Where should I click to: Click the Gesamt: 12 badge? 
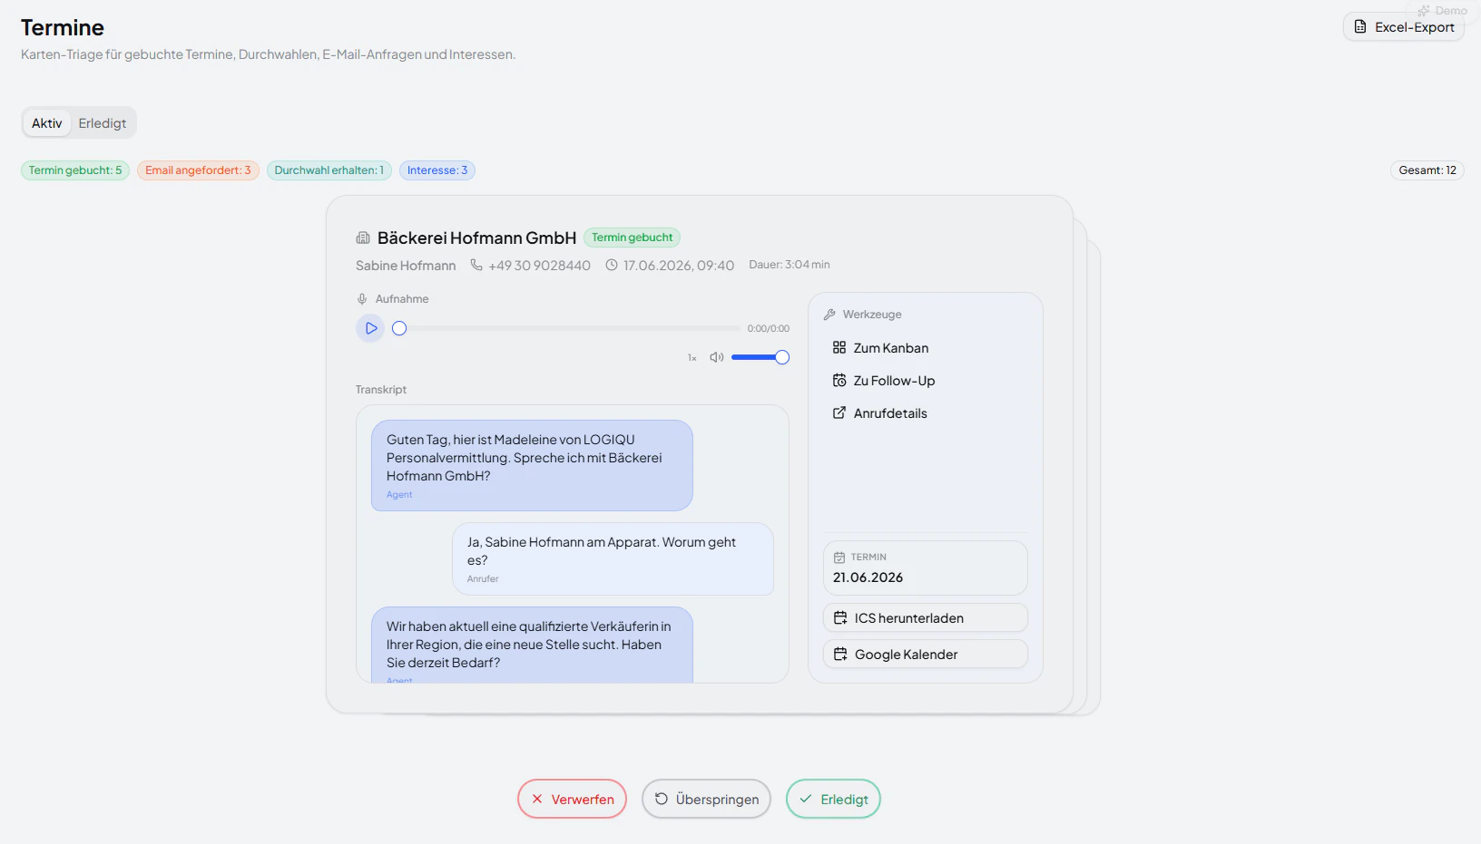pyautogui.click(x=1427, y=170)
